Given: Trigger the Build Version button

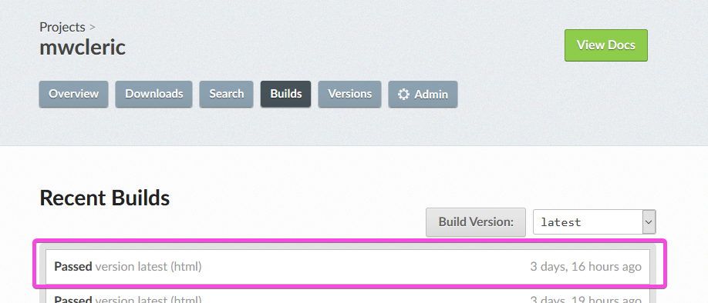Looking at the screenshot, I should click(x=476, y=222).
